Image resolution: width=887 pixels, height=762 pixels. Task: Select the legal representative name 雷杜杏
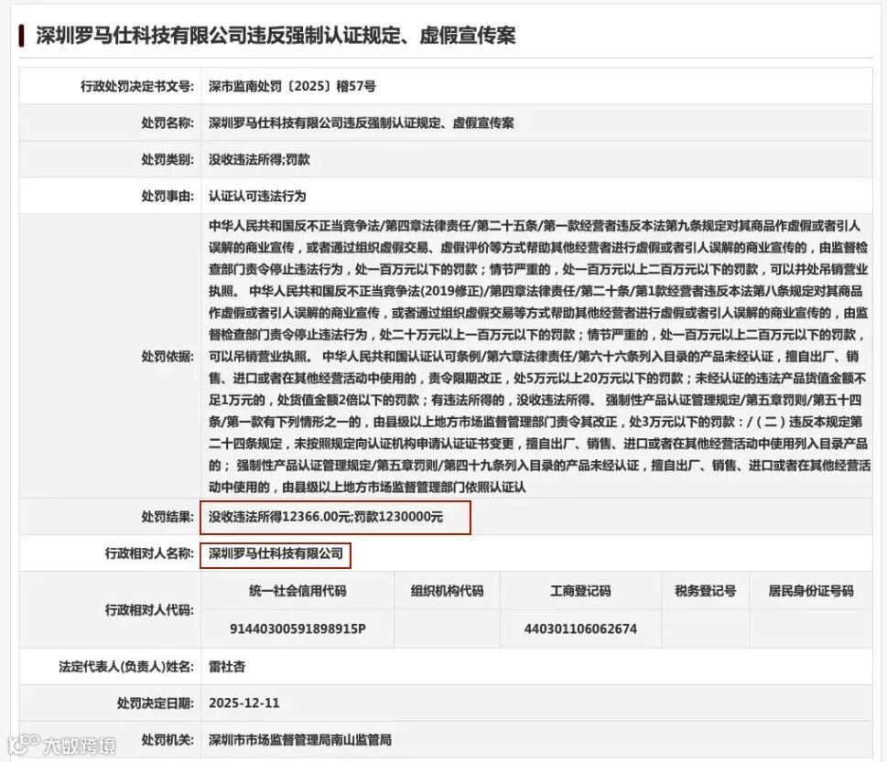pos(227,667)
